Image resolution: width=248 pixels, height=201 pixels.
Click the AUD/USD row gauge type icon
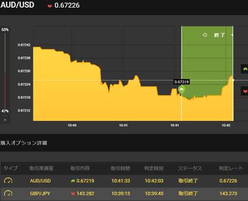pyautogui.click(x=8, y=181)
